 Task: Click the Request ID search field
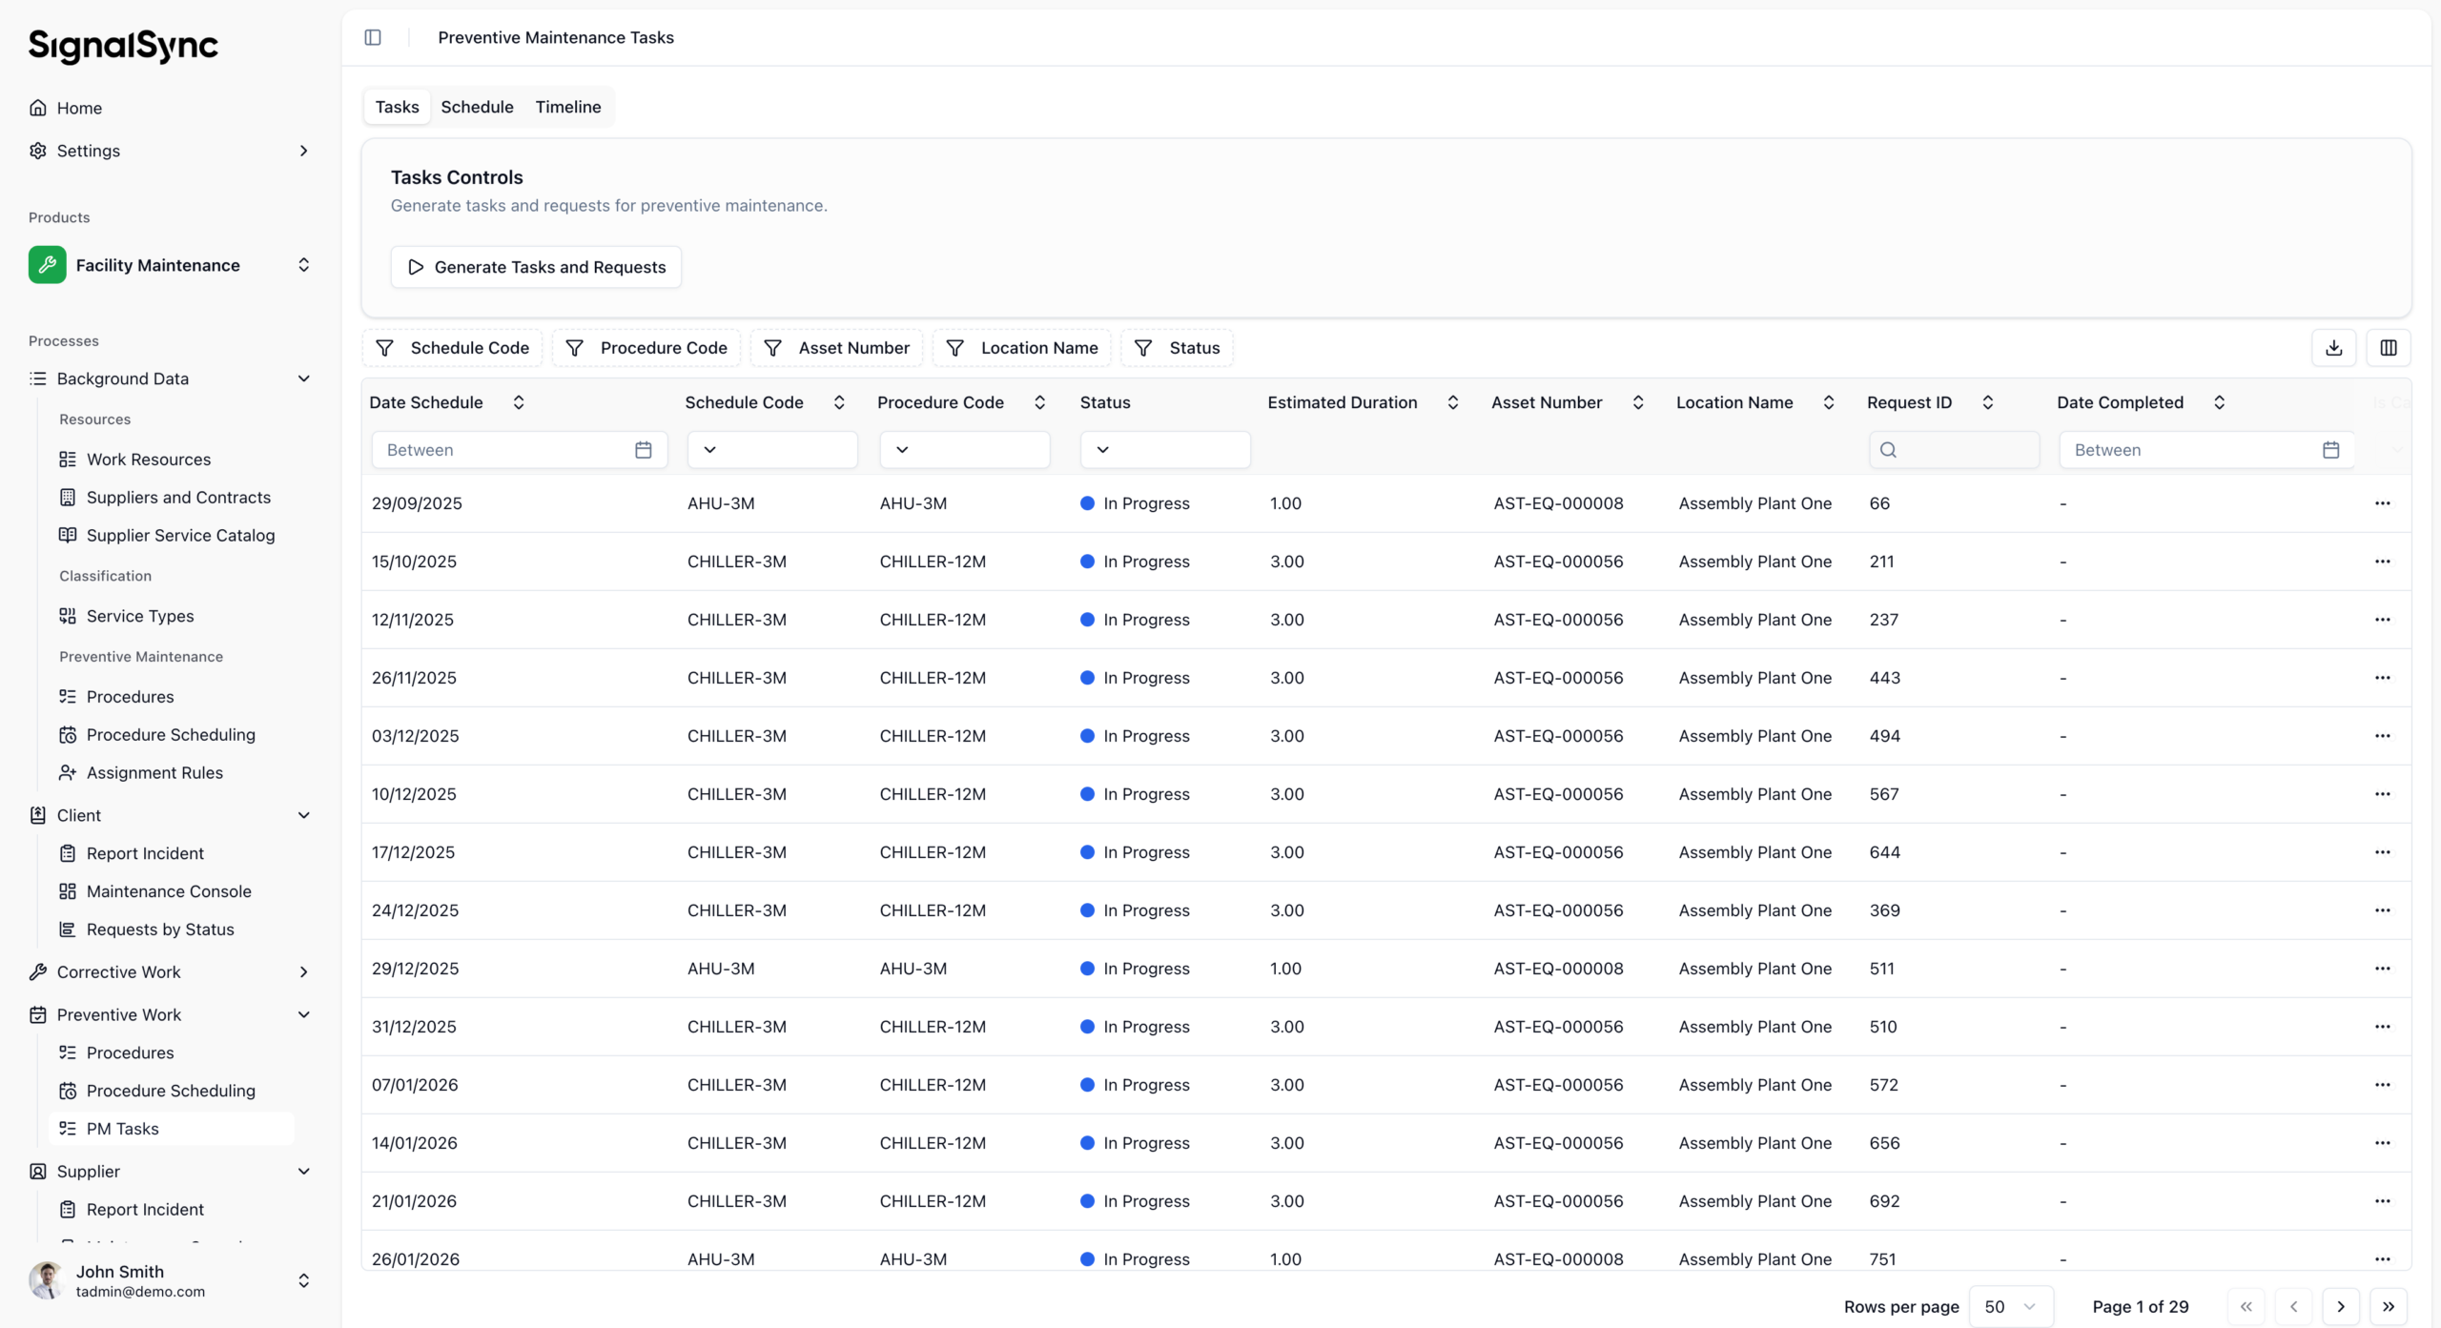1955,450
